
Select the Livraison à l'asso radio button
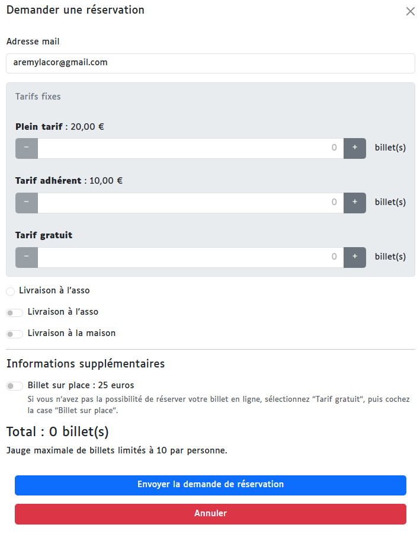[x=10, y=292]
